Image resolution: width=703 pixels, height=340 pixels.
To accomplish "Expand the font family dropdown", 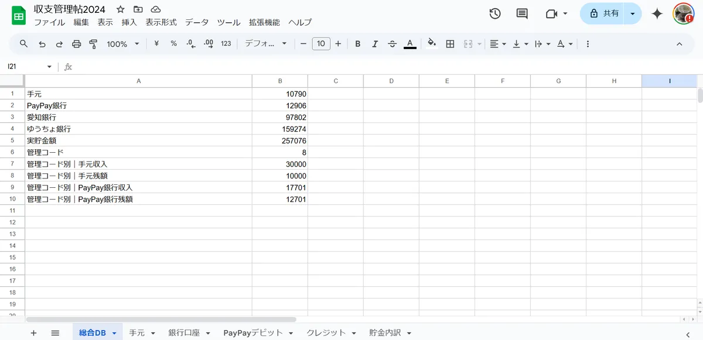I will (266, 44).
